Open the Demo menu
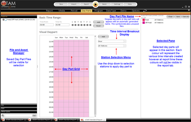 123,11
